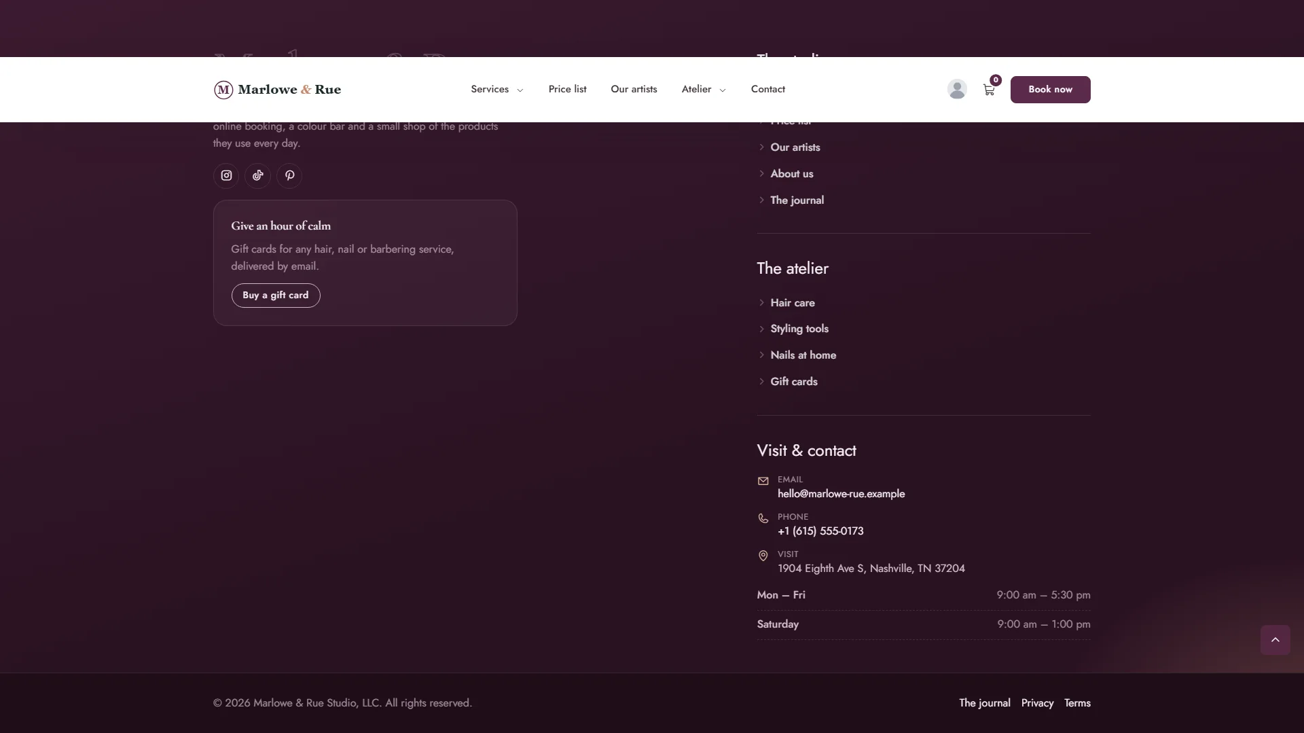Open the user account avatar
The width and height of the screenshot is (1304, 733).
957,89
